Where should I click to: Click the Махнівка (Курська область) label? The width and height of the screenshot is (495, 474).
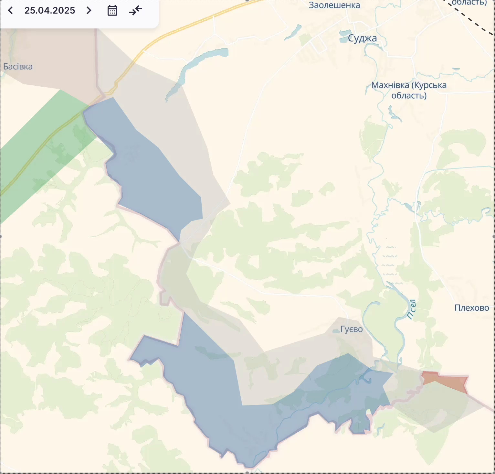[x=409, y=90]
